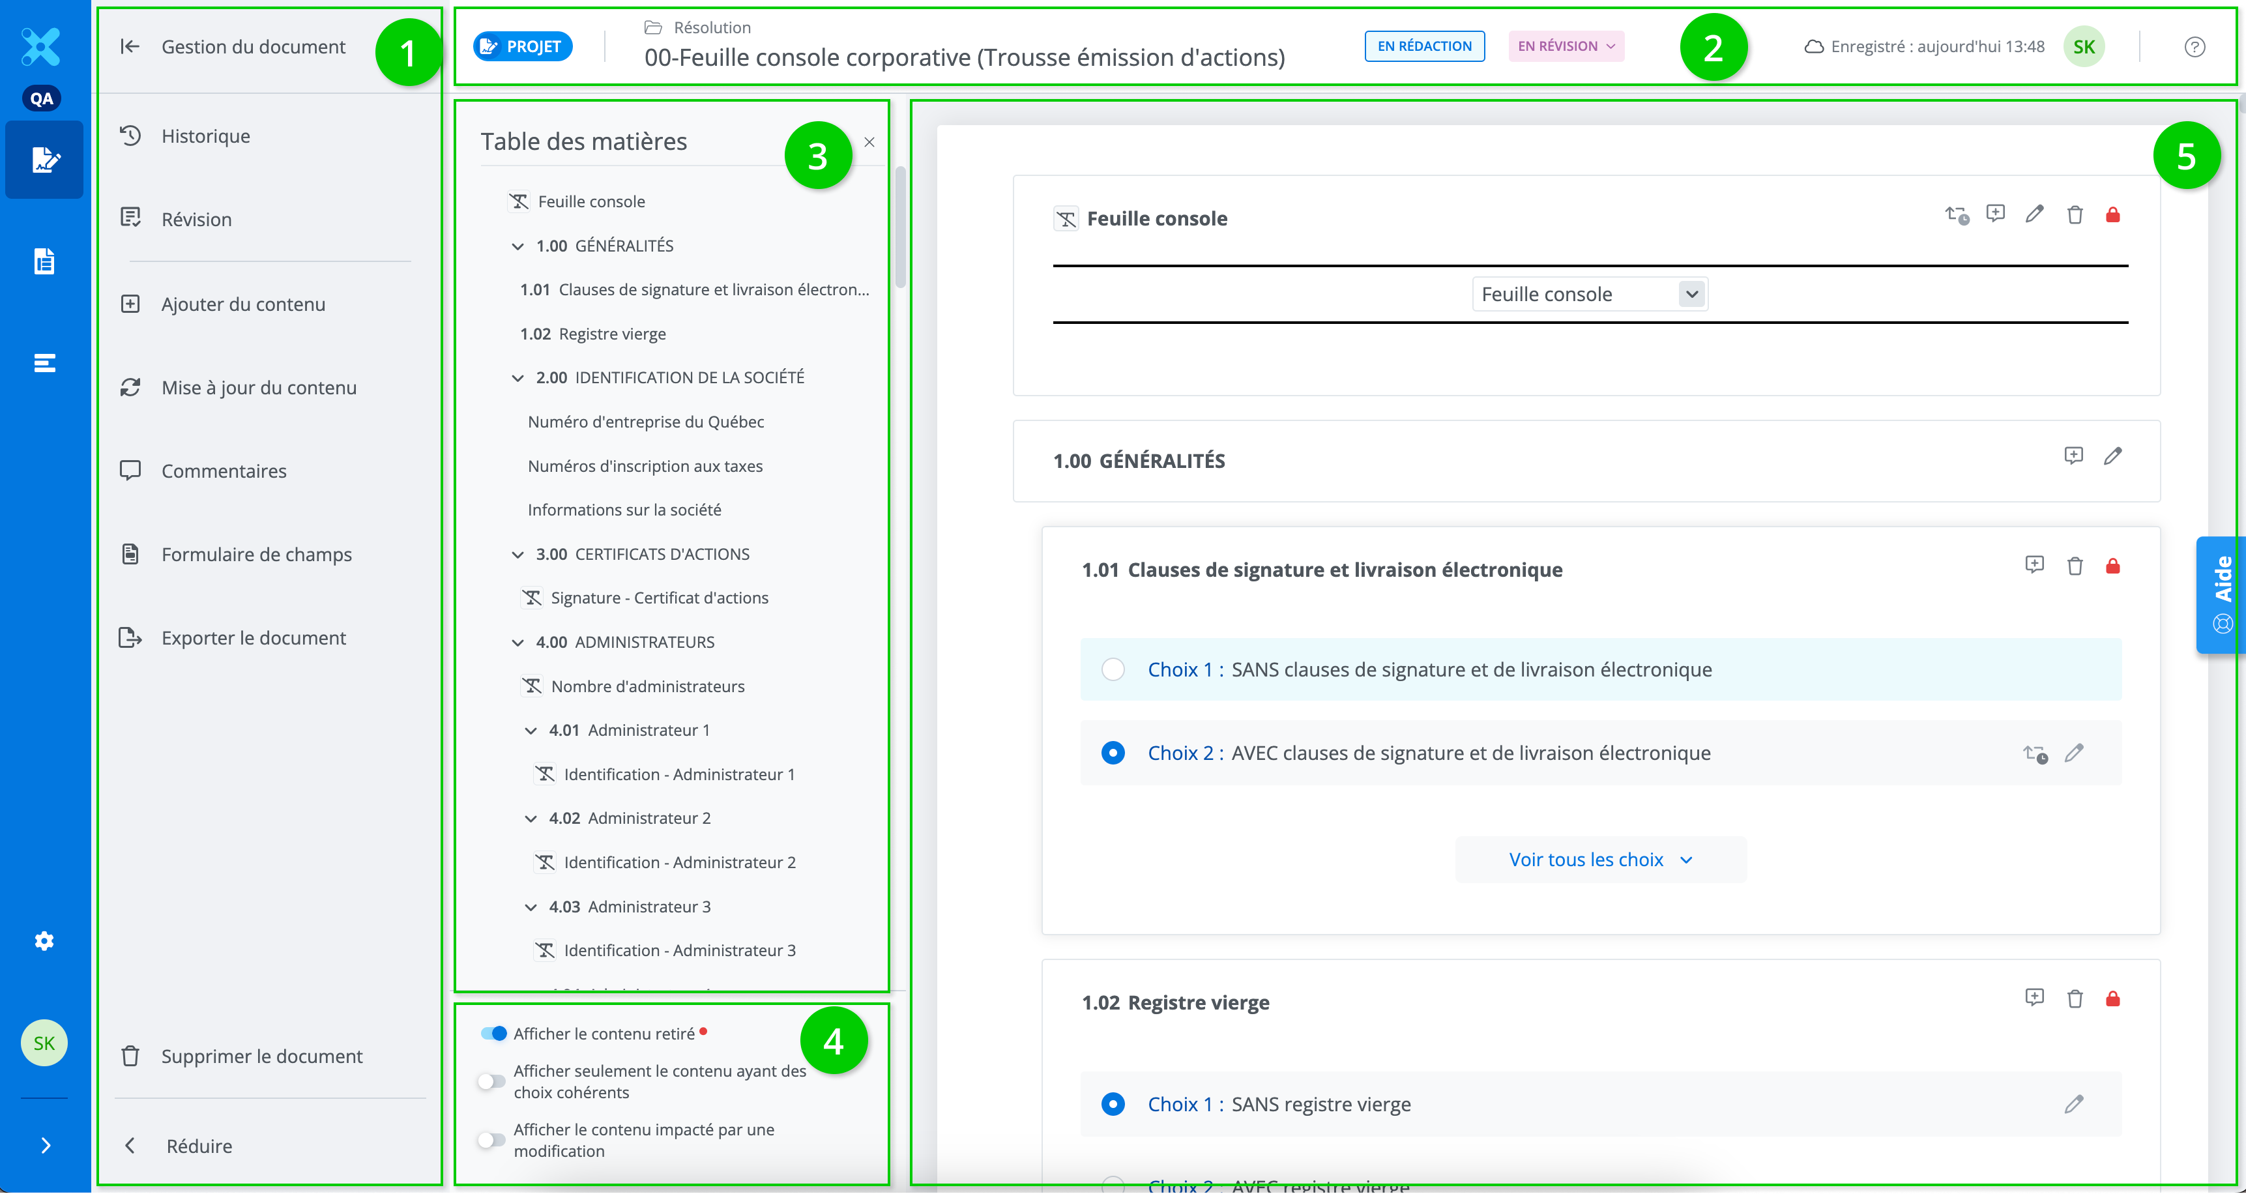Click trash icon in section 1.01 header
This screenshot has height=1194, width=2246.
[2074, 566]
